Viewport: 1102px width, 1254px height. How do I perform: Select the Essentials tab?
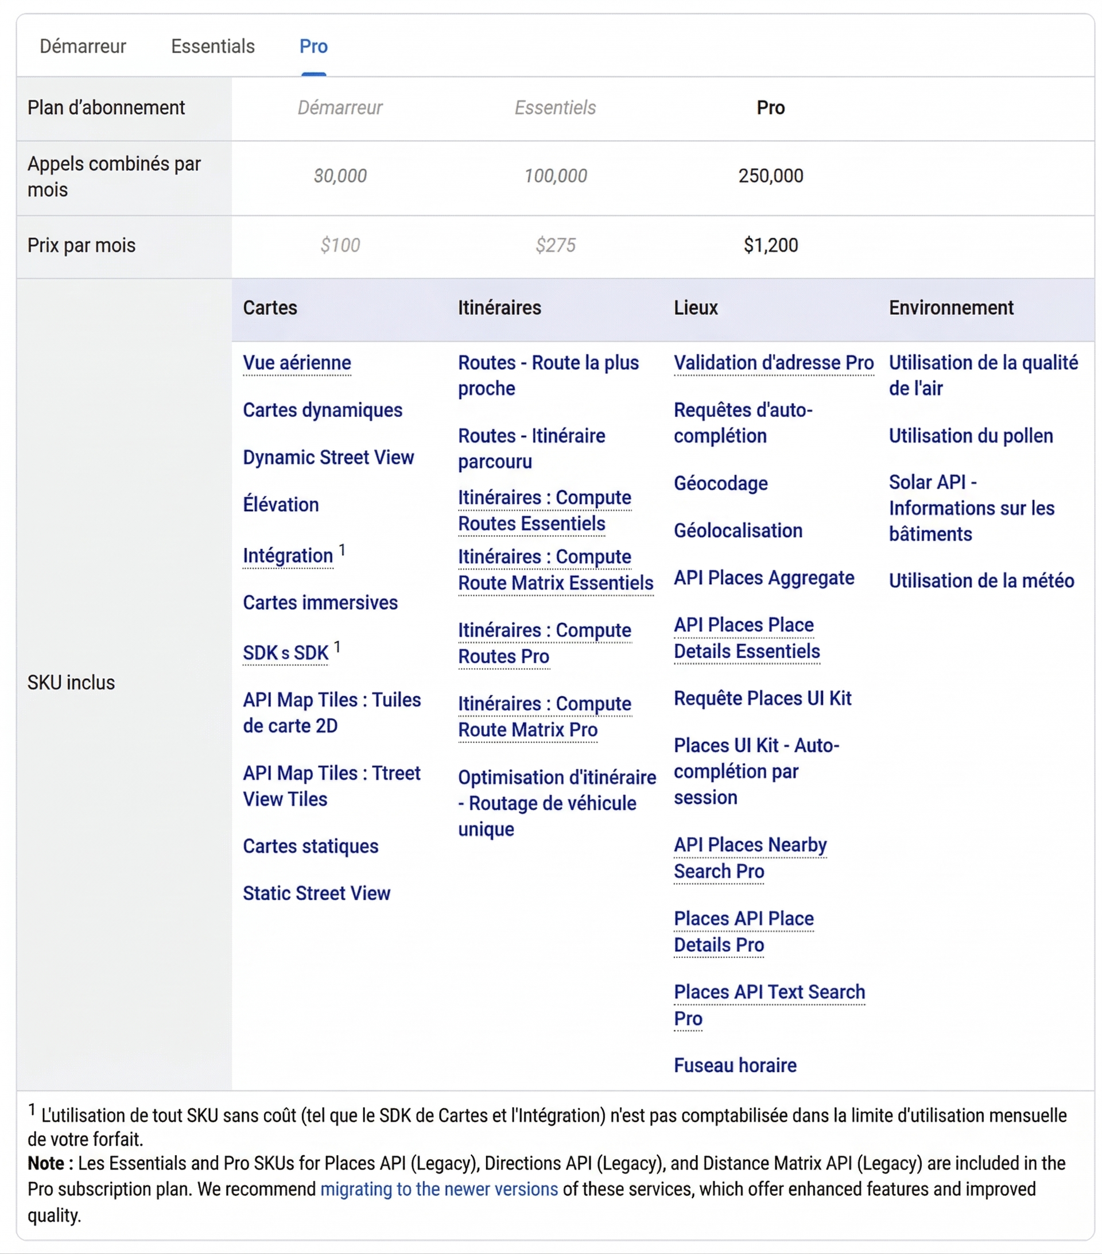click(212, 47)
